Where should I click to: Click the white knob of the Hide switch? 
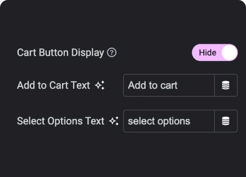click(x=229, y=53)
